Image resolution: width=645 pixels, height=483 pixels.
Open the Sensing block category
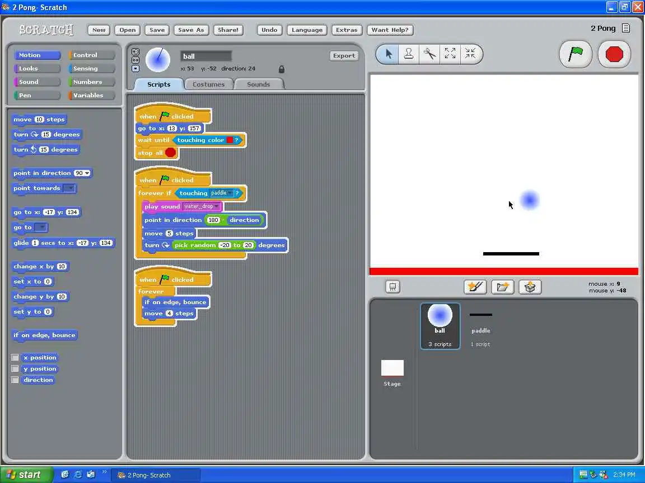(x=91, y=69)
